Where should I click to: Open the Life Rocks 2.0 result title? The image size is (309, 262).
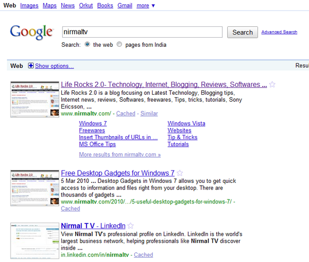pos(164,84)
